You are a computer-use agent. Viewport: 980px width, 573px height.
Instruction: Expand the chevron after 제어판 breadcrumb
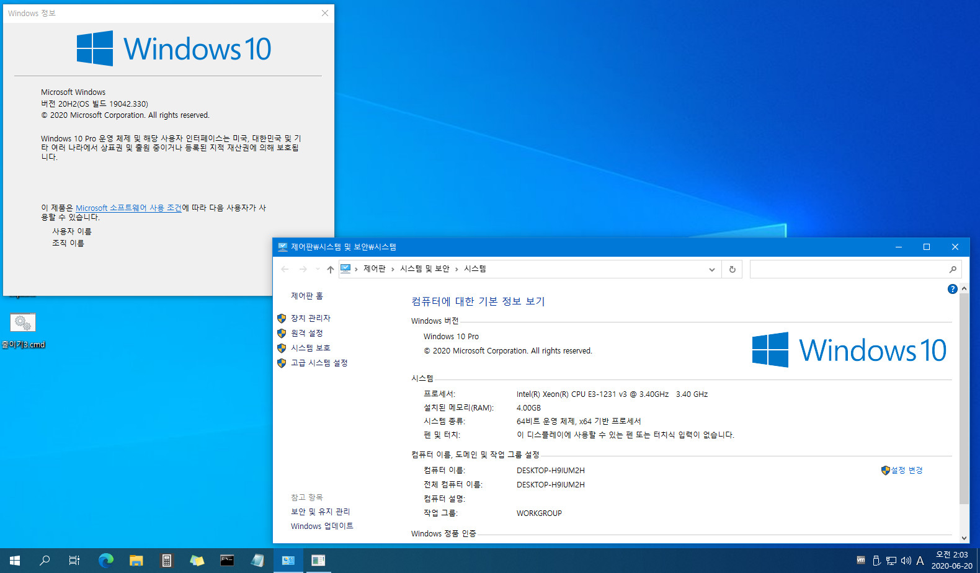pos(393,269)
